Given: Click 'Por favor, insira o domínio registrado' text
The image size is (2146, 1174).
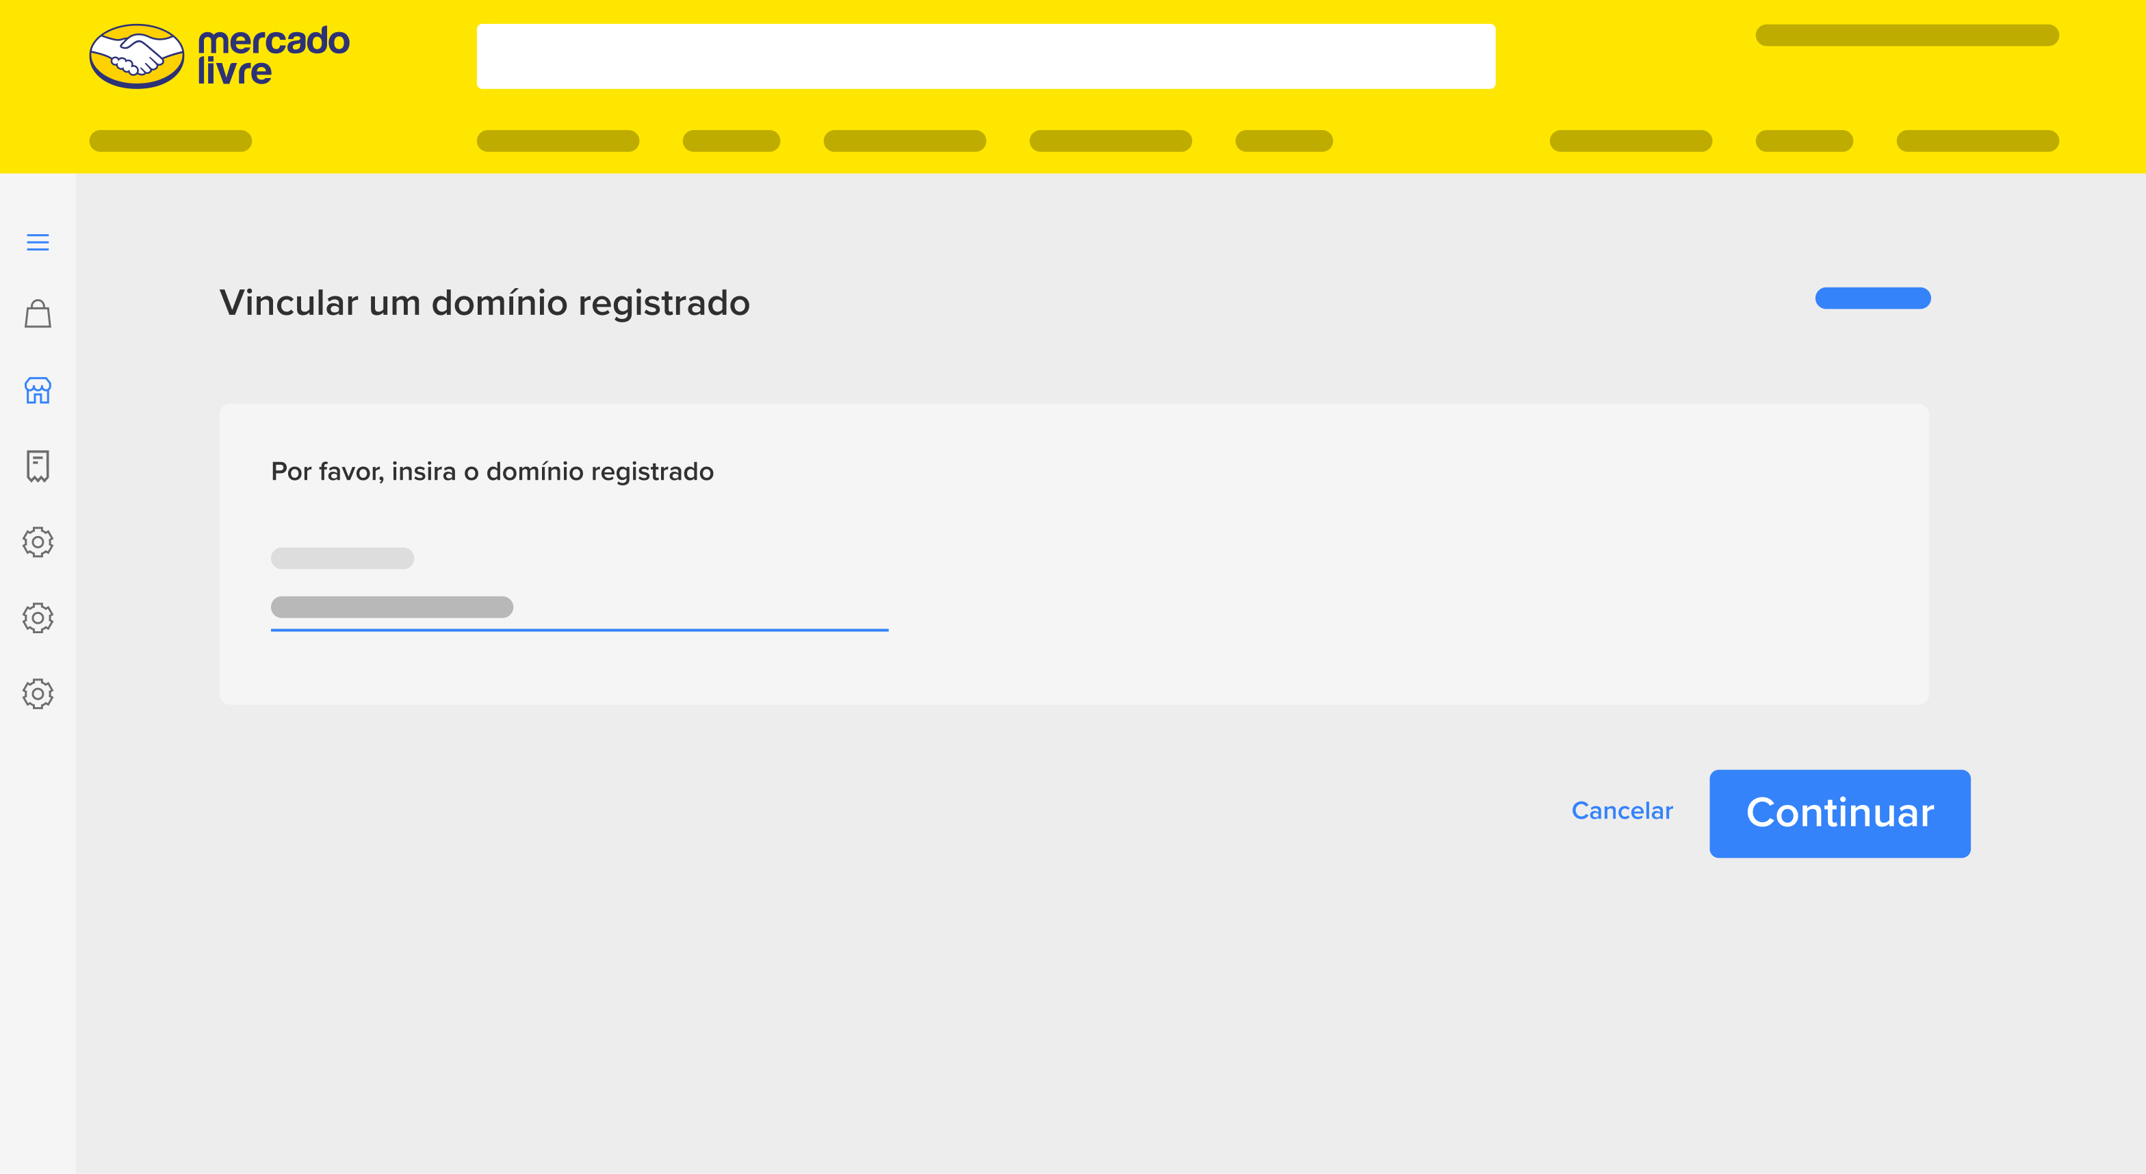Looking at the screenshot, I should (x=492, y=472).
